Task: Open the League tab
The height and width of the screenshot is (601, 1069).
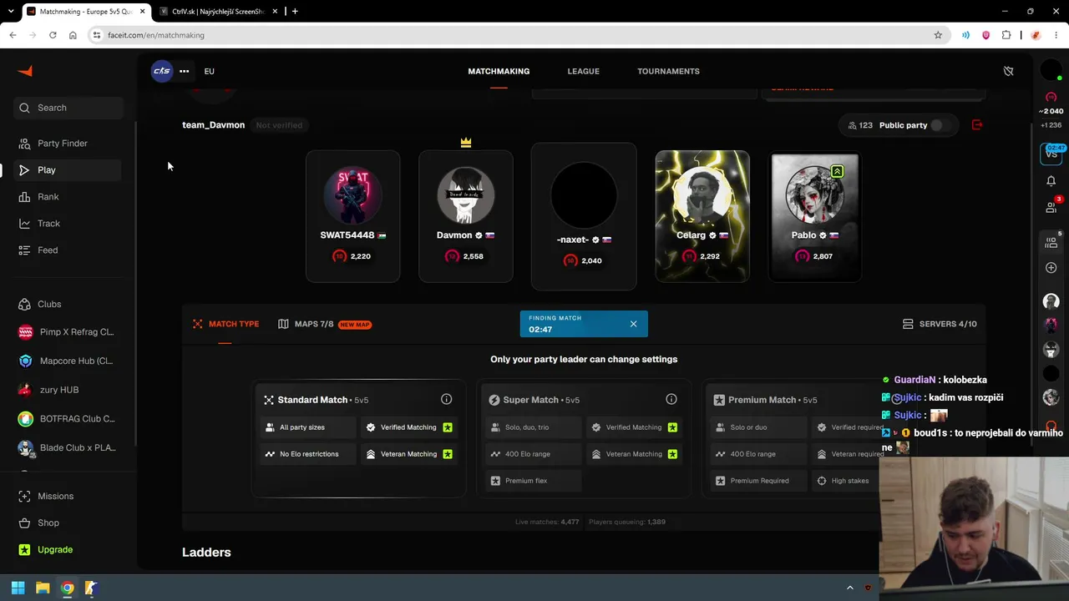Action: pyautogui.click(x=583, y=71)
